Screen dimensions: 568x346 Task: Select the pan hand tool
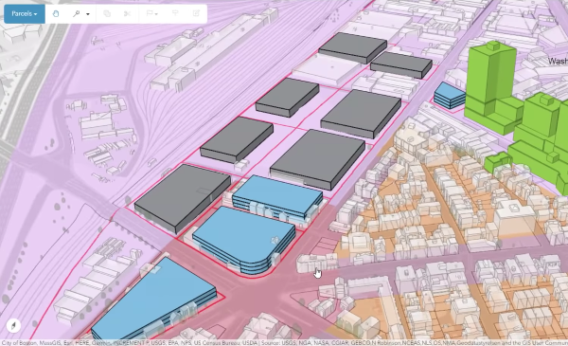56,14
